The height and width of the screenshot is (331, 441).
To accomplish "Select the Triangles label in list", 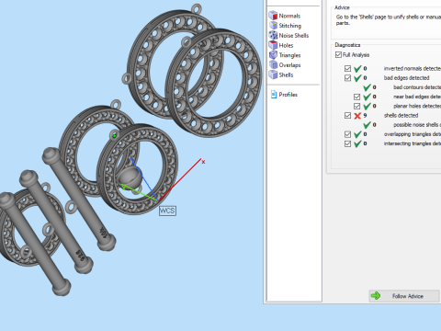I will coord(289,55).
